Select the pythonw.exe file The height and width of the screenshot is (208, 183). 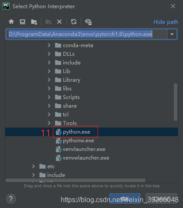[91, 141]
